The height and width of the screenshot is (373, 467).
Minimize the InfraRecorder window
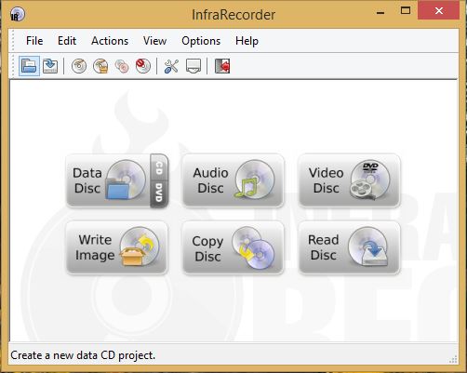point(380,12)
